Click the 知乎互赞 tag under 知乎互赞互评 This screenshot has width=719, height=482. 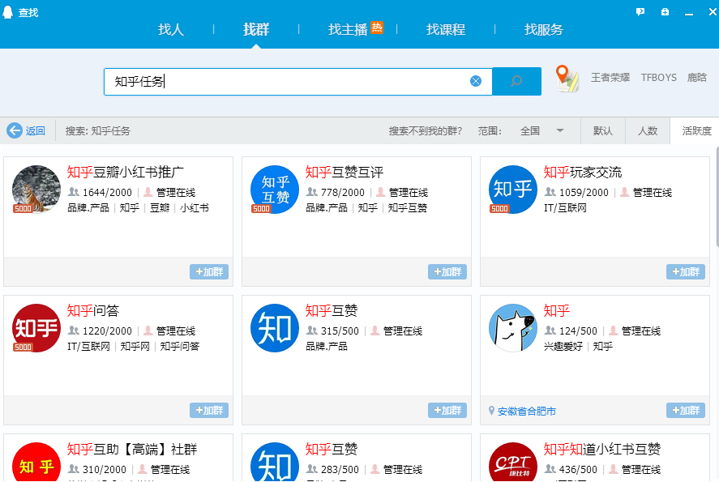(408, 208)
